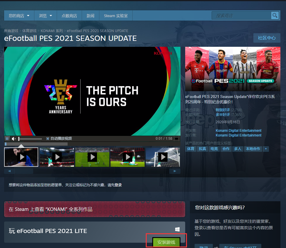Open the 您的商店 dropdown menu
This screenshot has width=286, height=248.
pyautogui.click(x=19, y=16)
